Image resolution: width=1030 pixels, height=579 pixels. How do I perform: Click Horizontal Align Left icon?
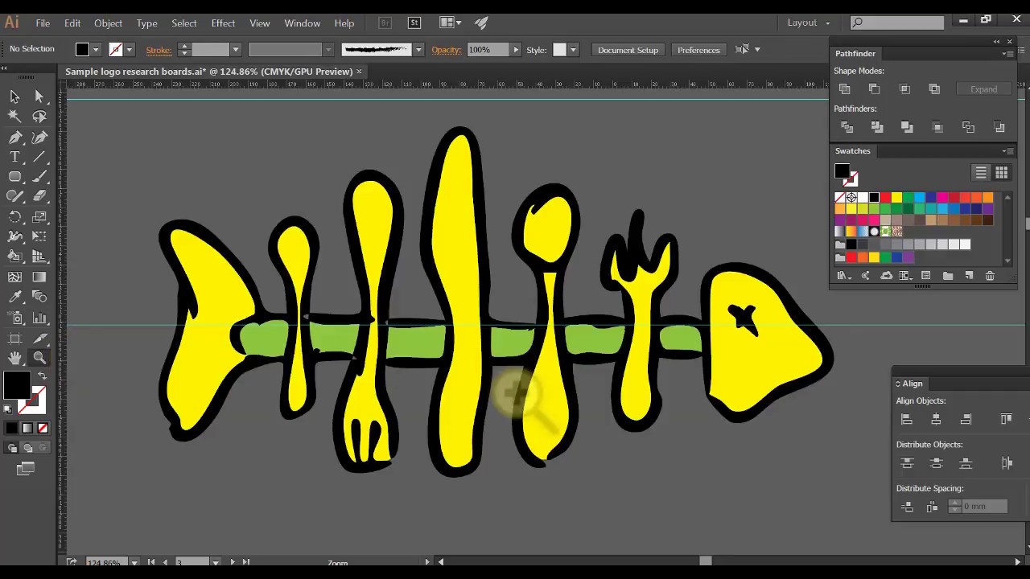click(907, 419)
